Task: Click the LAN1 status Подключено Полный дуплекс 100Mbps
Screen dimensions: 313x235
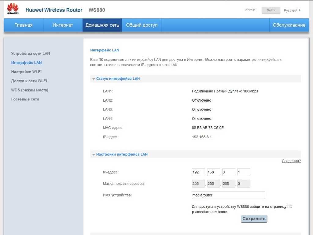Action: pyautogui.click(x=225, y=91)
